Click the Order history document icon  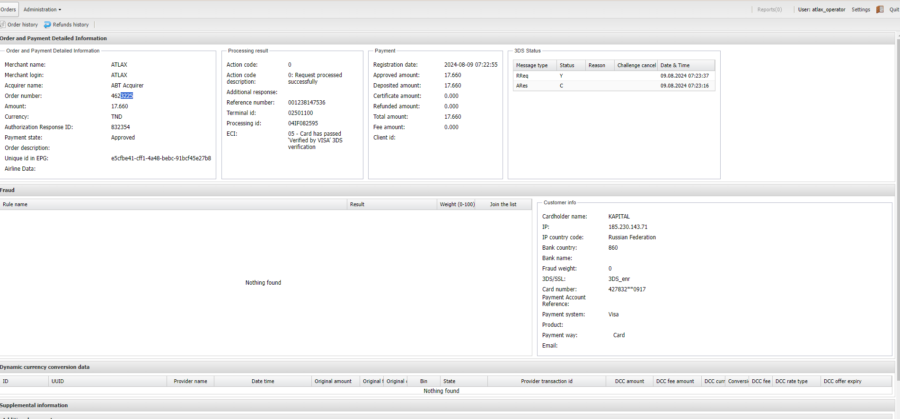tap(2, 25)
